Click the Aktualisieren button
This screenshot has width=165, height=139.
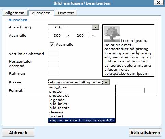(x=145, y=133)
